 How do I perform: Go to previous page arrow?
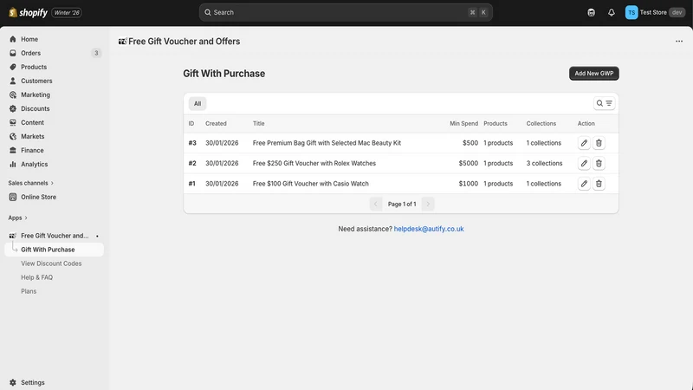376,204
